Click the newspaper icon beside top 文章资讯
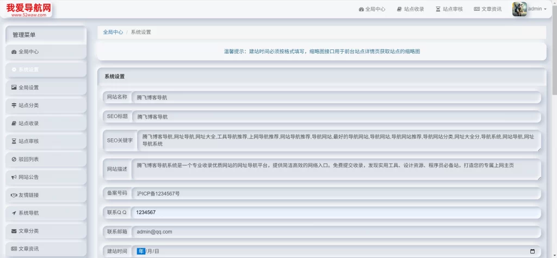This screenshot has height=258, width=557. click(x=476, y=9)
